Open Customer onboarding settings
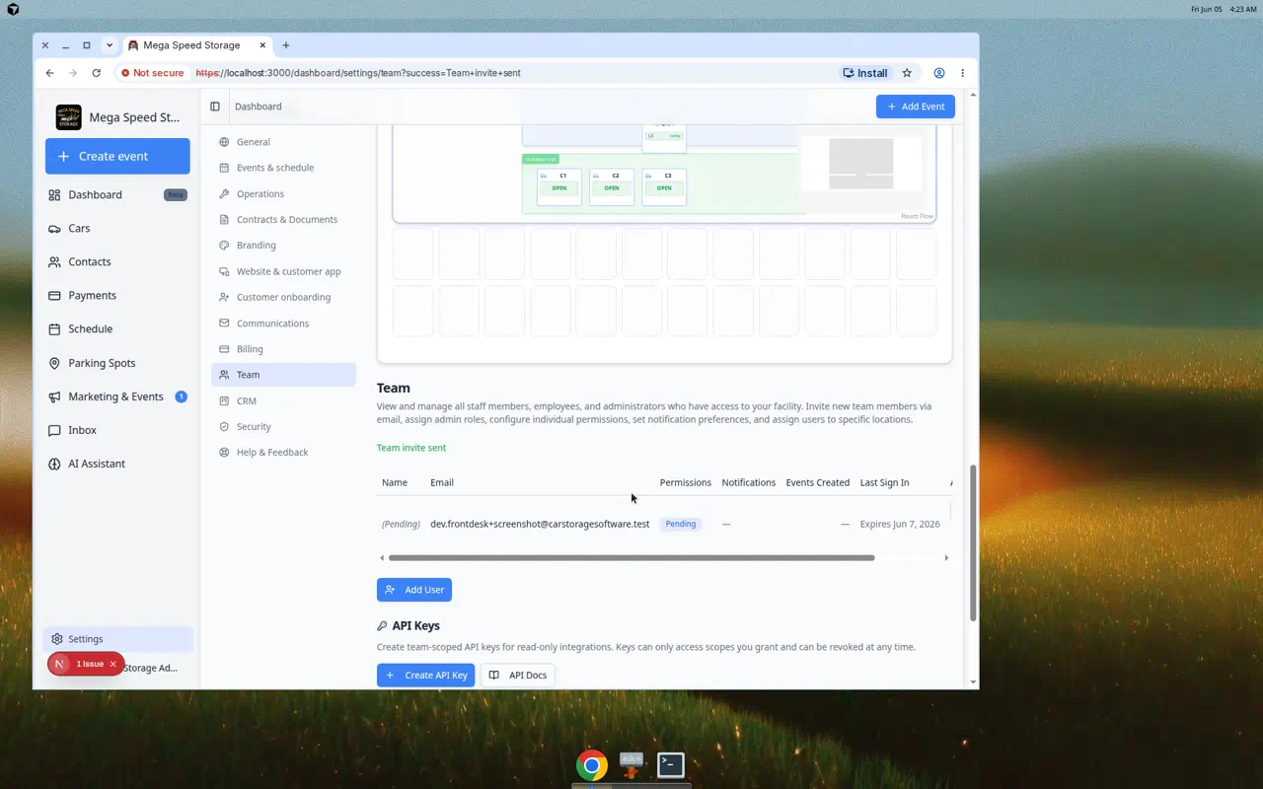This screenshot has width=1263, height=789. point(283,297)
